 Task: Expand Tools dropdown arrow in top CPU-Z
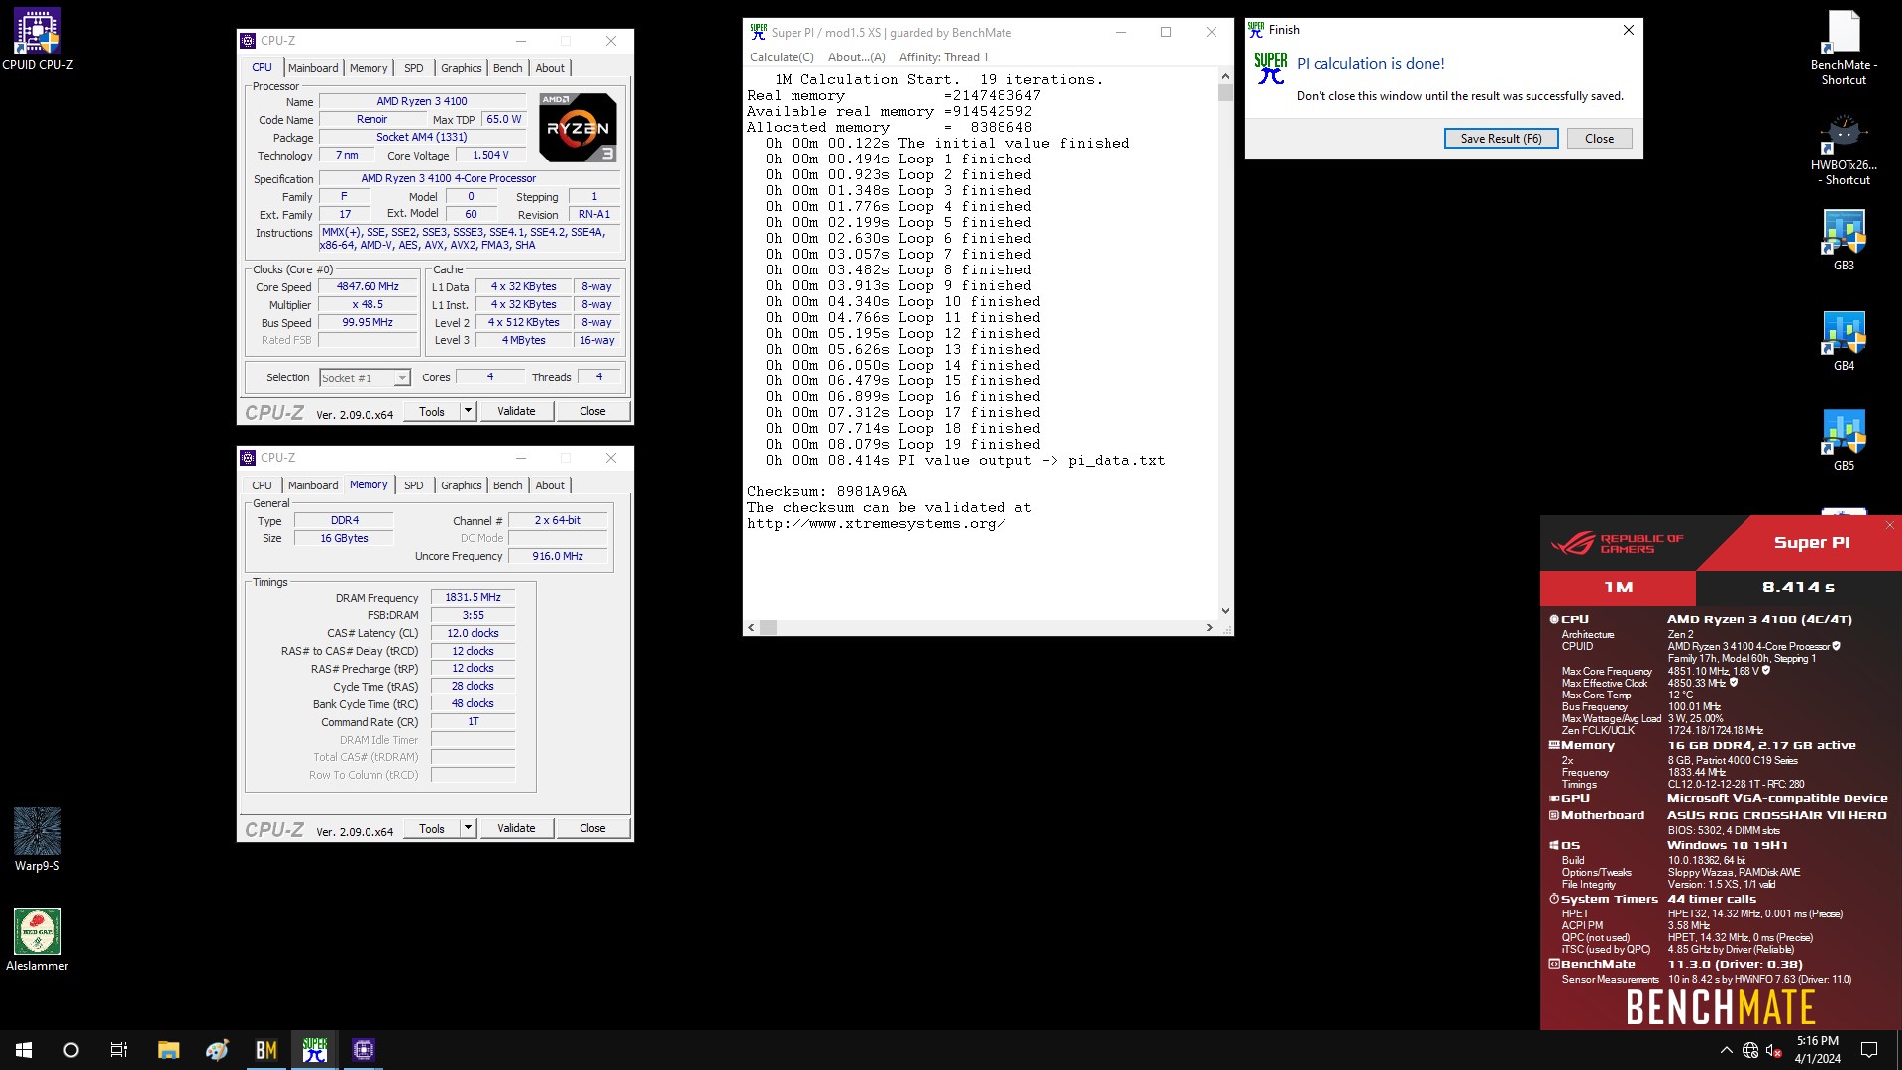point(468,411)
